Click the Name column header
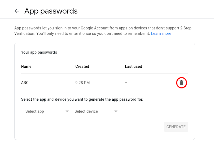 (x=26, y=66)
